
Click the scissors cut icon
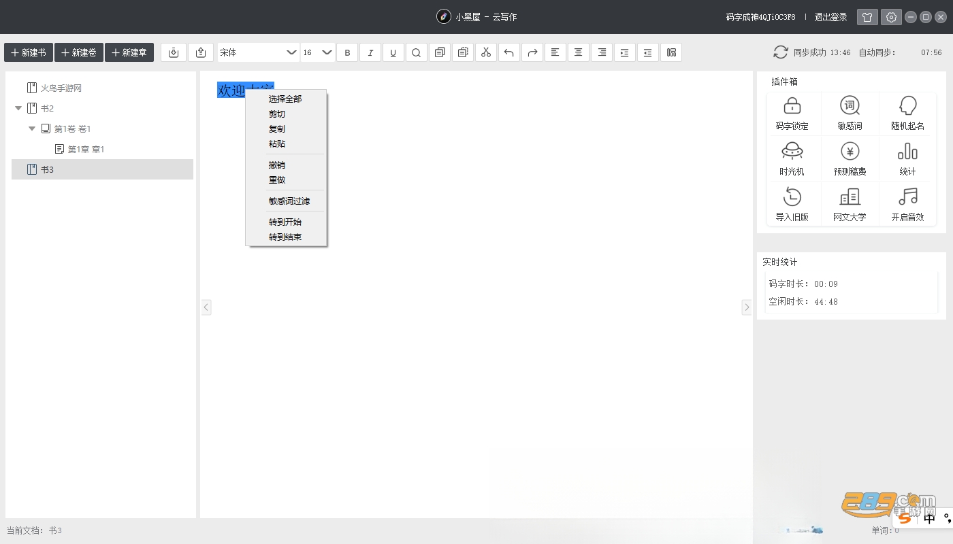(486, 52)
